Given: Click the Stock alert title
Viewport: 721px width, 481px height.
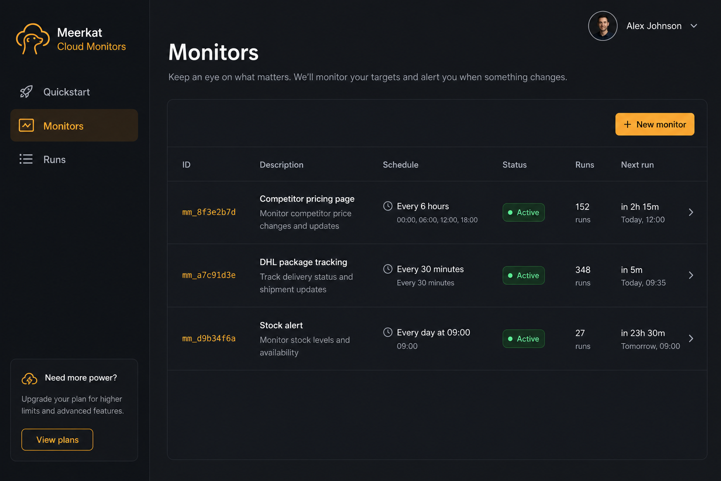Looking at the screenshot, I should coord(281,325).
